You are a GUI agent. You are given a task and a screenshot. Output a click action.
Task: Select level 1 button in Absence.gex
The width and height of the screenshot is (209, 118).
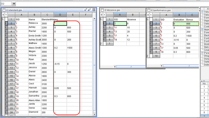point(105,15)
